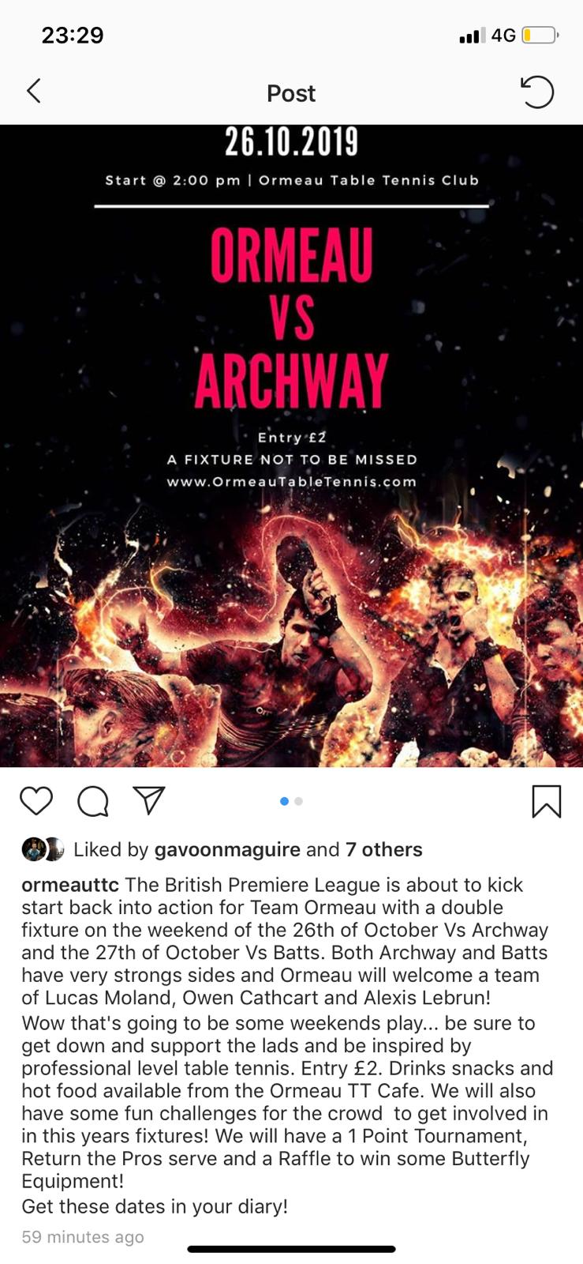The height and width of the screenshot is (1264, 583).
Task: Go to second carousel dot
Action: (298, 801)
